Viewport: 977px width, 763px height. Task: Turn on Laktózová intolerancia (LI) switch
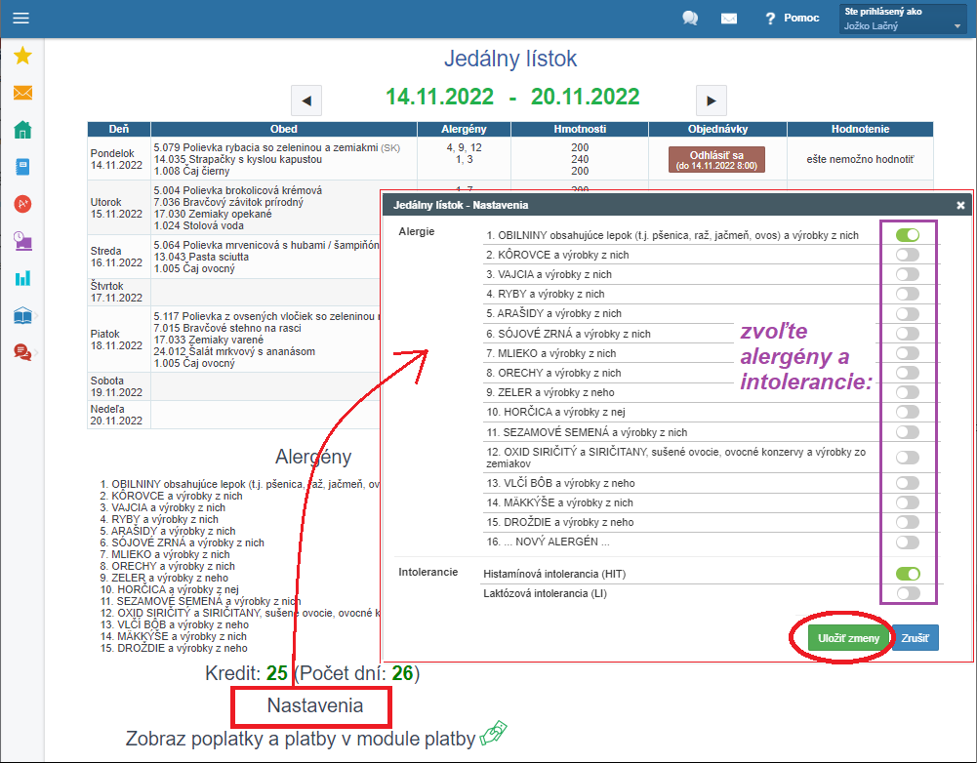coord(908,593)
